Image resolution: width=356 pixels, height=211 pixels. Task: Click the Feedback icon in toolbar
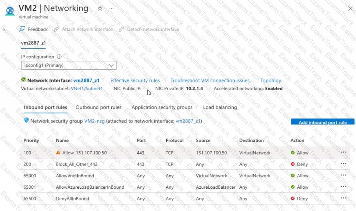[22, 29]
